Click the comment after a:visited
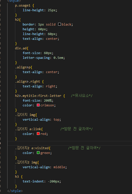 pos(84,148)
